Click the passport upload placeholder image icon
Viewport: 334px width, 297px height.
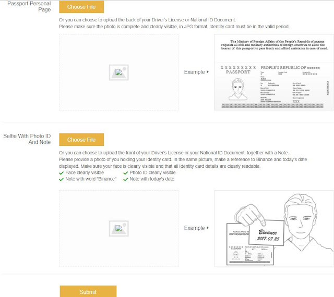[118, 72]
